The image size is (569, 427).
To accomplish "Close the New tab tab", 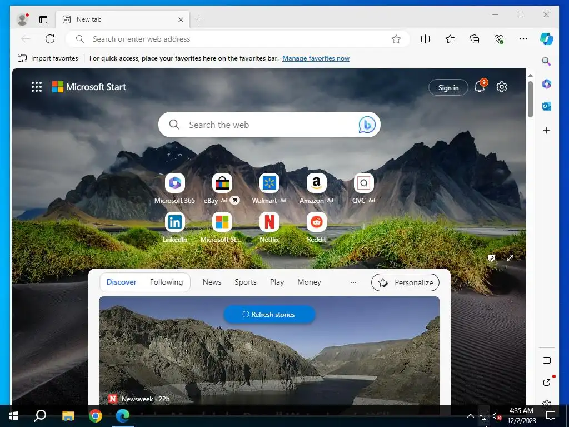I will (181, 19).
